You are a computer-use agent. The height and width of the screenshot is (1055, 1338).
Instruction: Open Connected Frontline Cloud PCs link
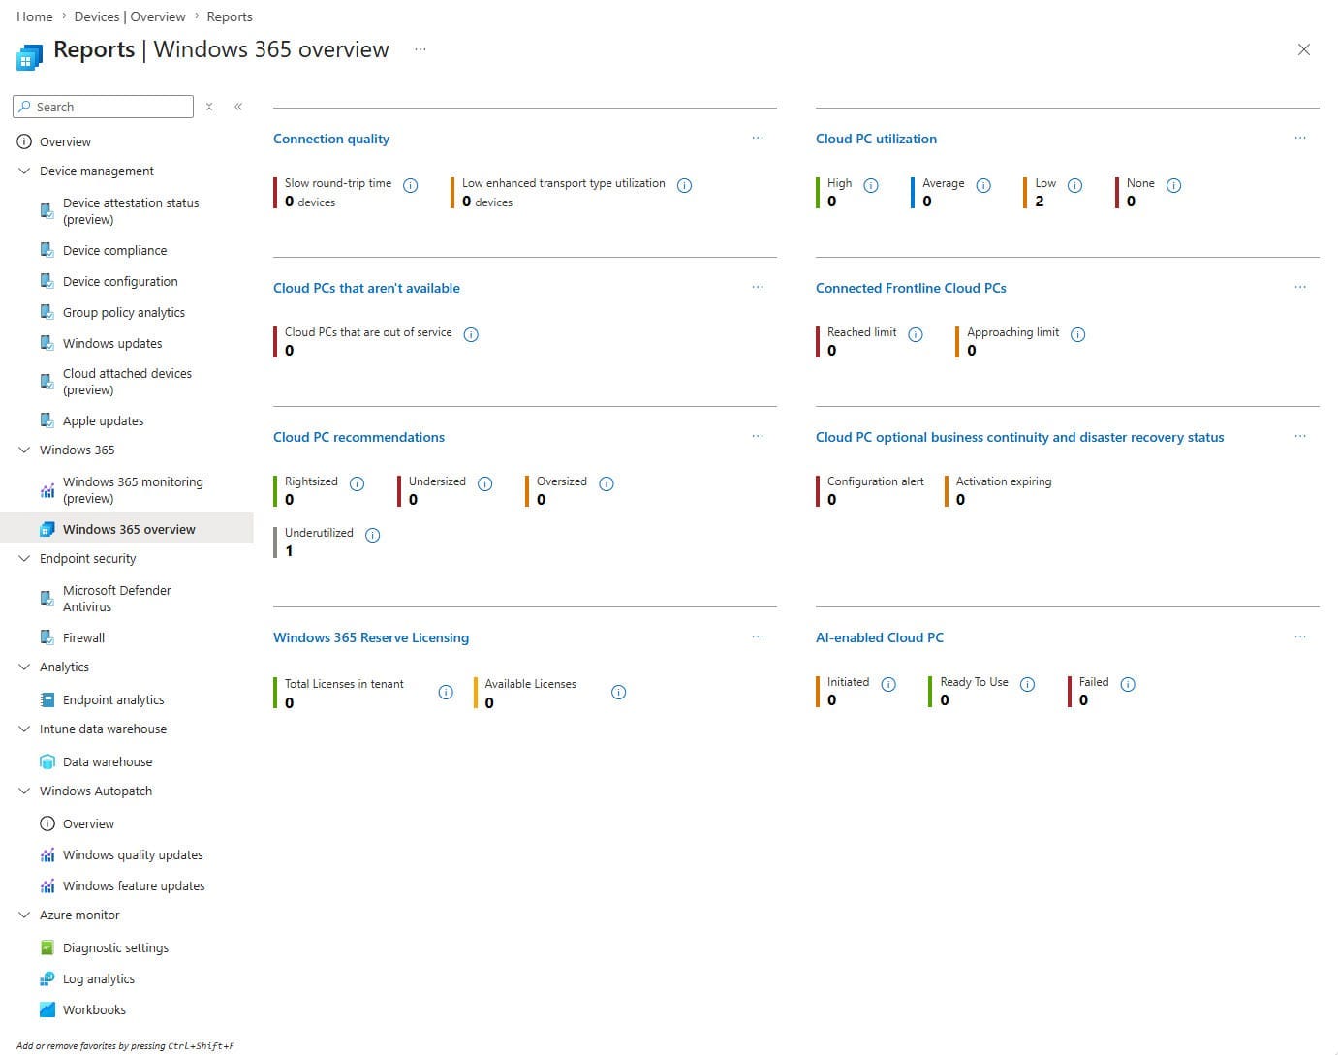911,288
